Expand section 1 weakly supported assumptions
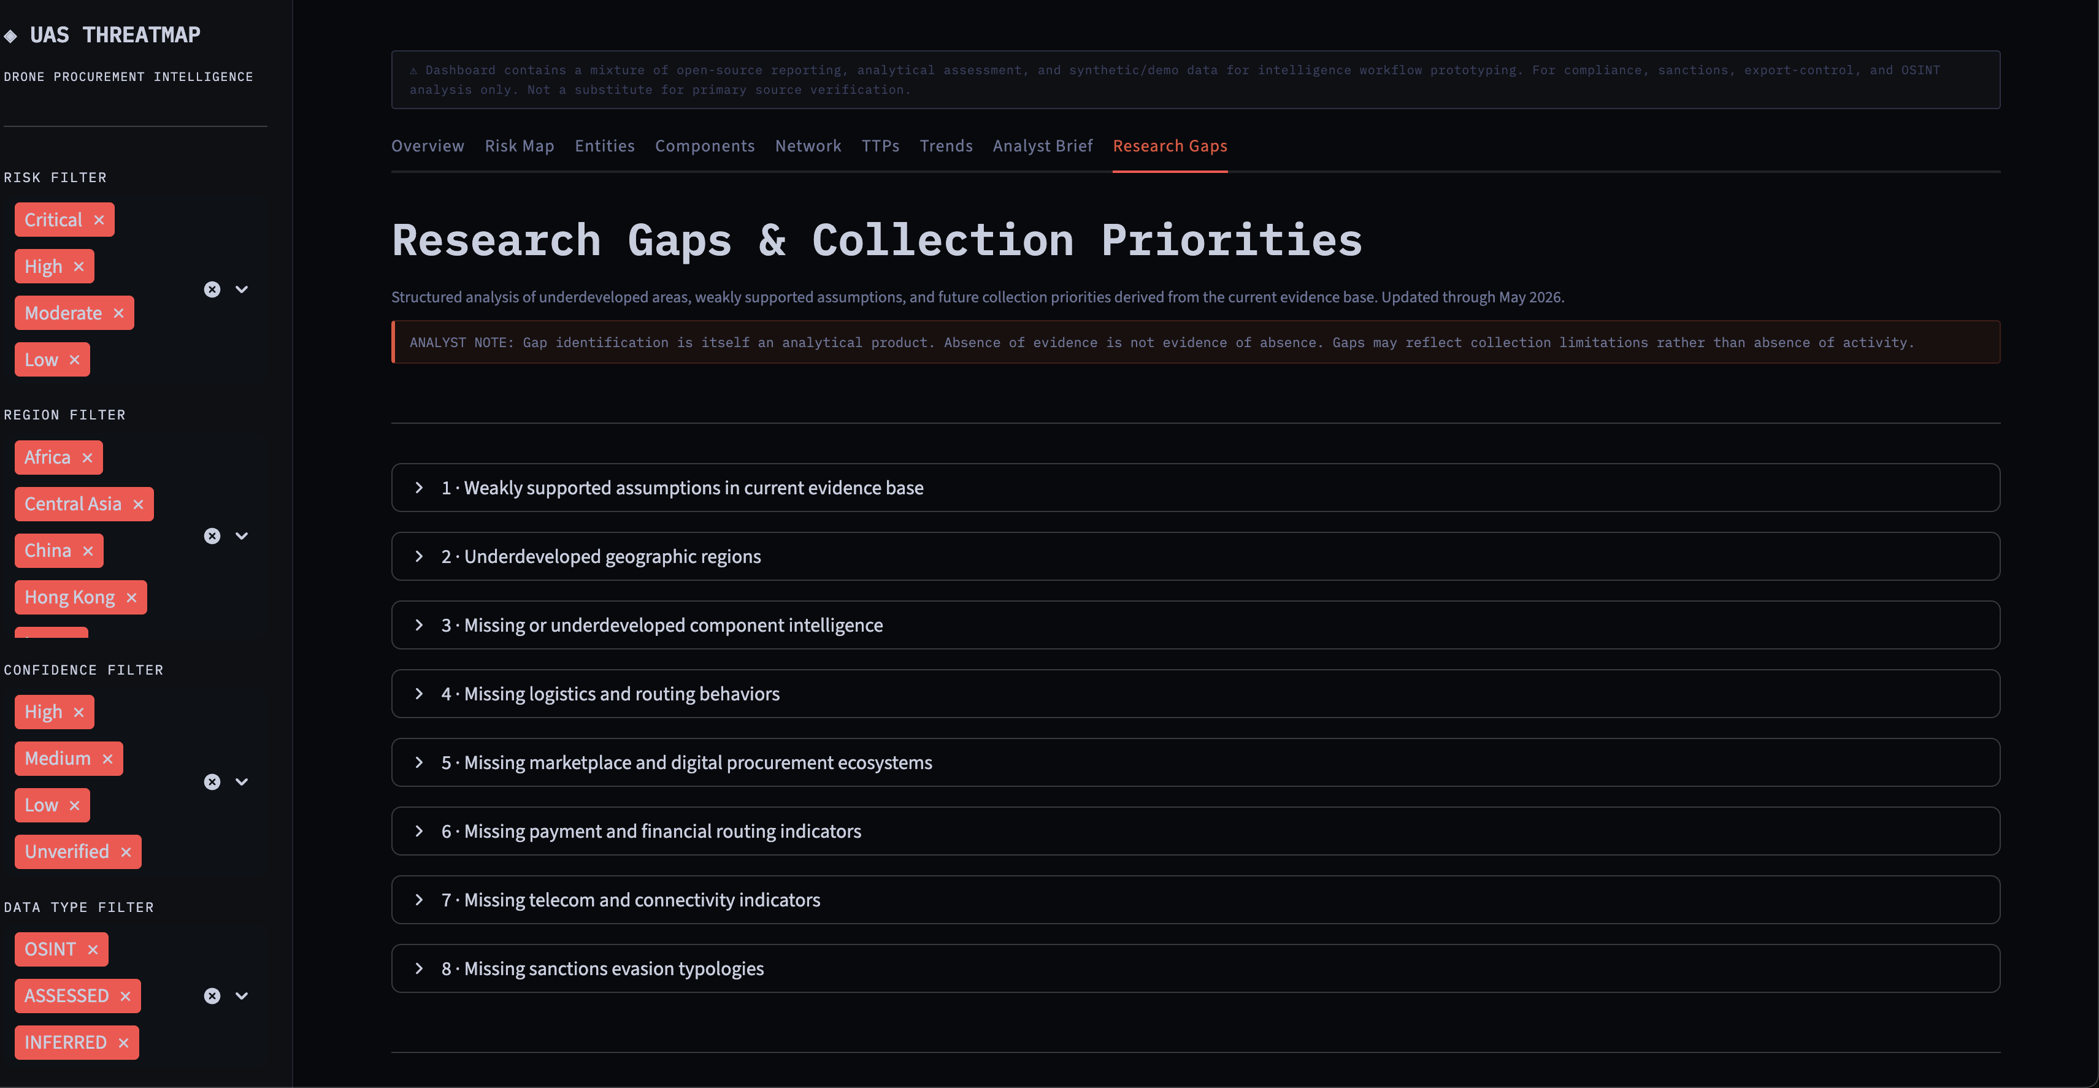 [1195, 488]
